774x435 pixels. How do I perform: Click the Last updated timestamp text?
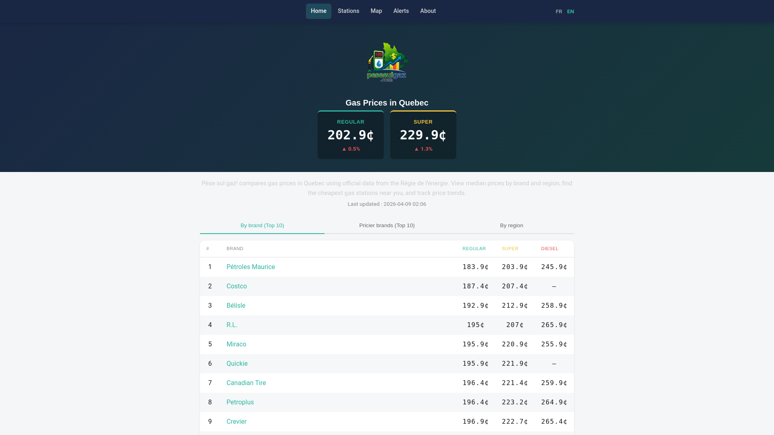387,204
